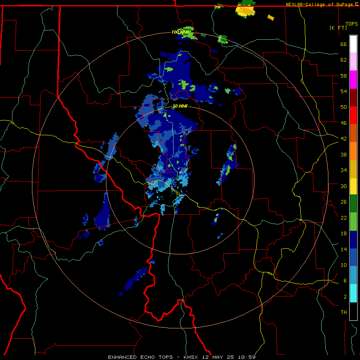Click the legend value "66"
The width and height of the screenshot is (360, 360).
click(x=344, y=44)
